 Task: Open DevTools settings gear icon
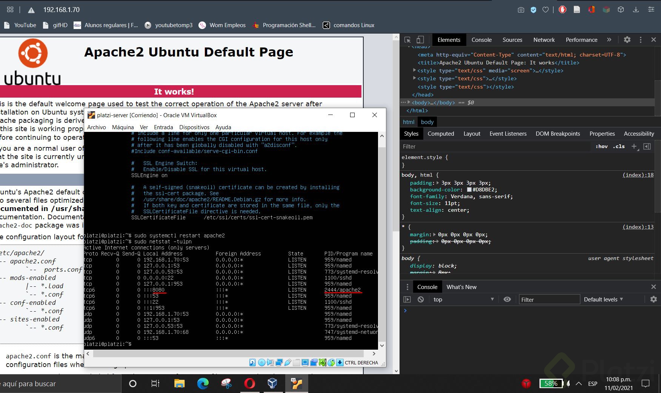coord(627,40)
